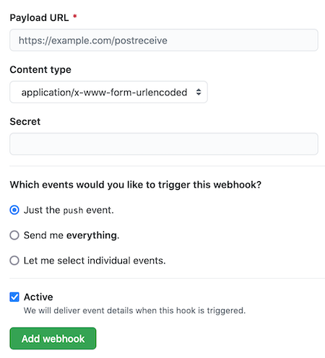Select the Send me everything radio button
Viewport: 325px width, 358px height.
14,235
